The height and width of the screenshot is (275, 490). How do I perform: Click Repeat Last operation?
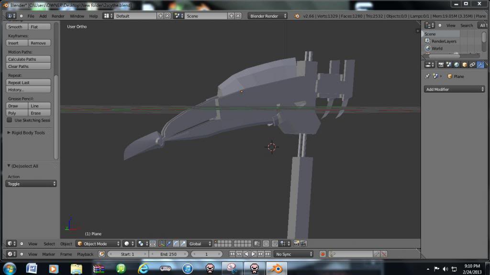[28, 82]
